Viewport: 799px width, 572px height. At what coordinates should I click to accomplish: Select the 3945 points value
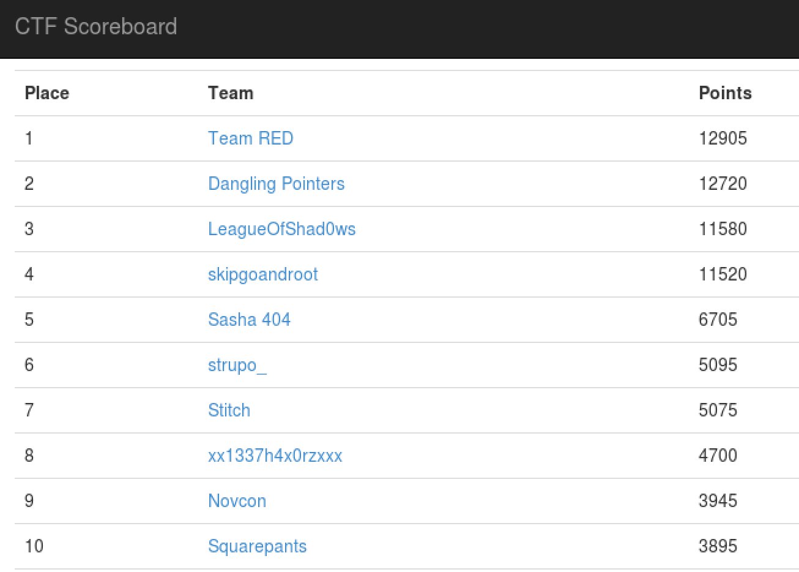(x=718, y=500)
